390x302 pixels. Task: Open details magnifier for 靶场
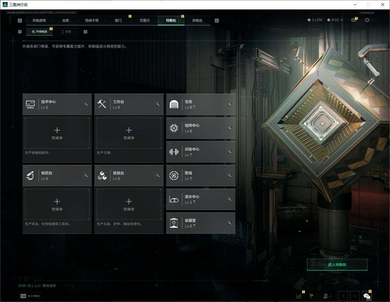click(x=230, y=176)
